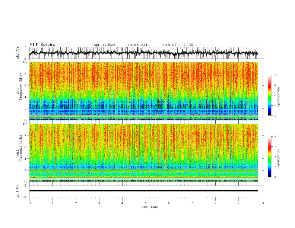The image size is (295, 228).
Task: Click the 'station=ATH' label
Action: pos(138,45)
